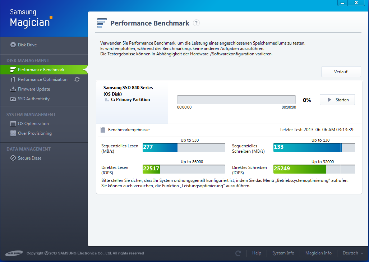Screen dimensions: 369x262
Task: Click the Performance Benchmark header icon
Action: (x=102, y=23)
